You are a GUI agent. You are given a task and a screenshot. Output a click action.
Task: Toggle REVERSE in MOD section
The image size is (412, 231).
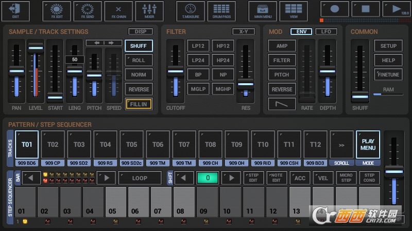tap(282, 89)
